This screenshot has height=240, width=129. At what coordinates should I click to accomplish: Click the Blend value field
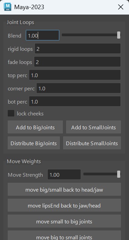pyautogui.click(x=43, y=35)
